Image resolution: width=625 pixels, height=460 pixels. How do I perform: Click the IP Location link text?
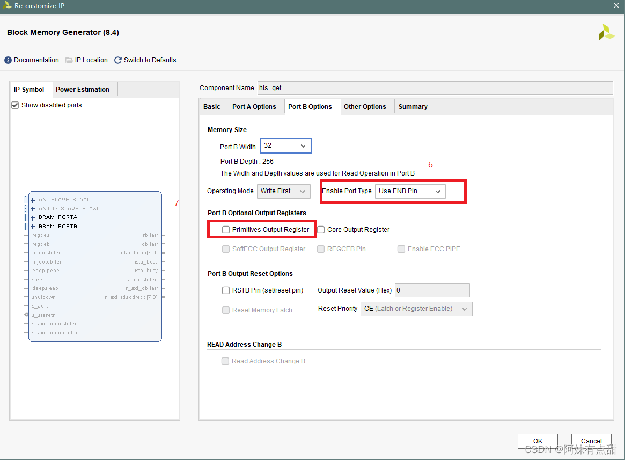pos(91,60)
